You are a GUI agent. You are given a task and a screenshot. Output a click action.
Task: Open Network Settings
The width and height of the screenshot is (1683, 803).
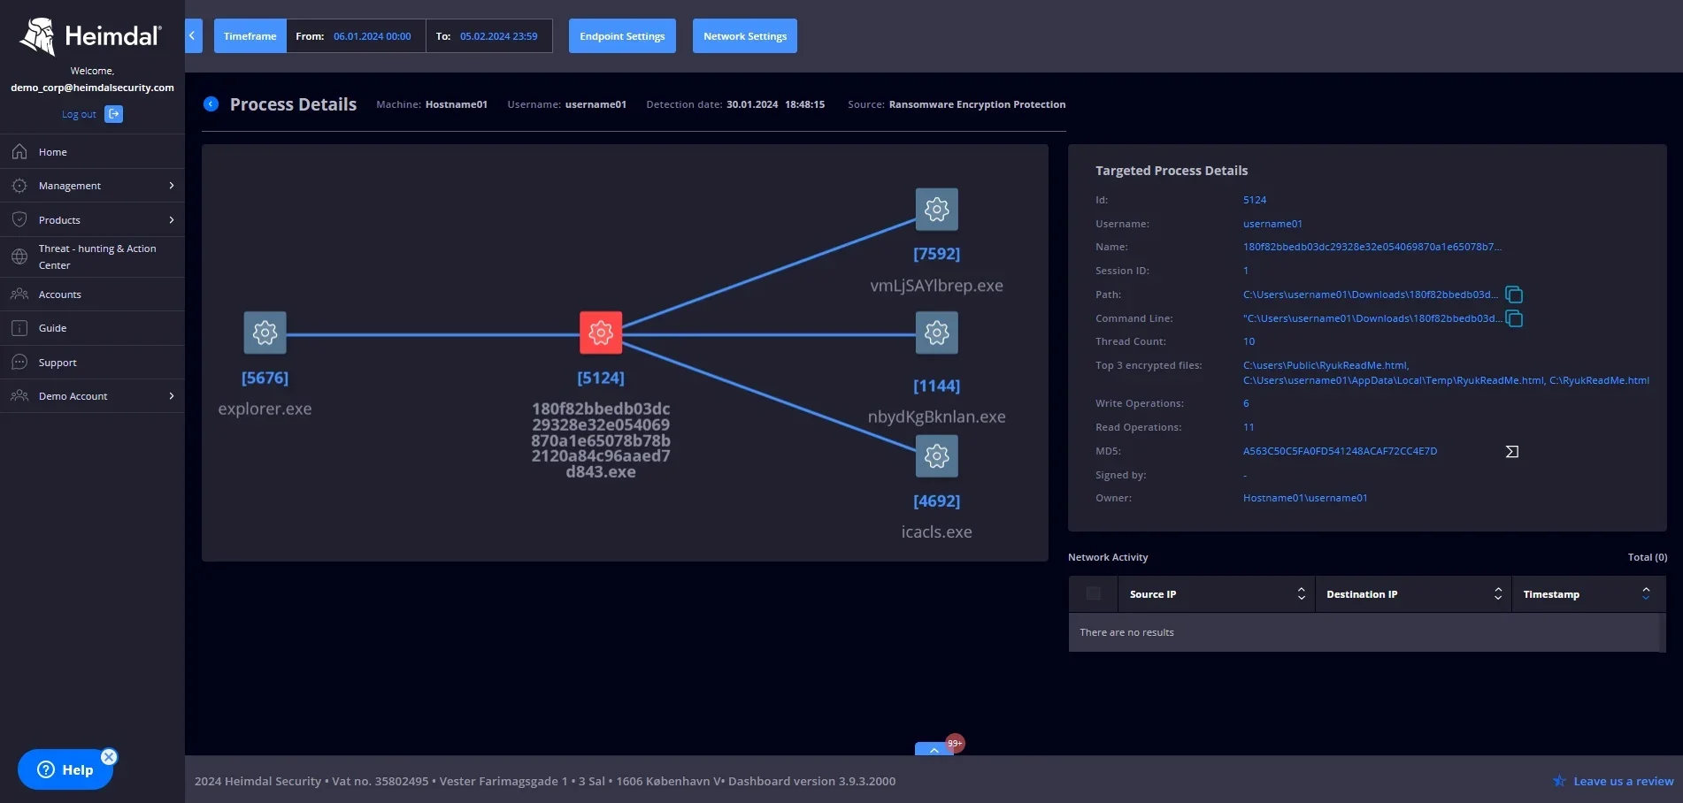point(745,36)
